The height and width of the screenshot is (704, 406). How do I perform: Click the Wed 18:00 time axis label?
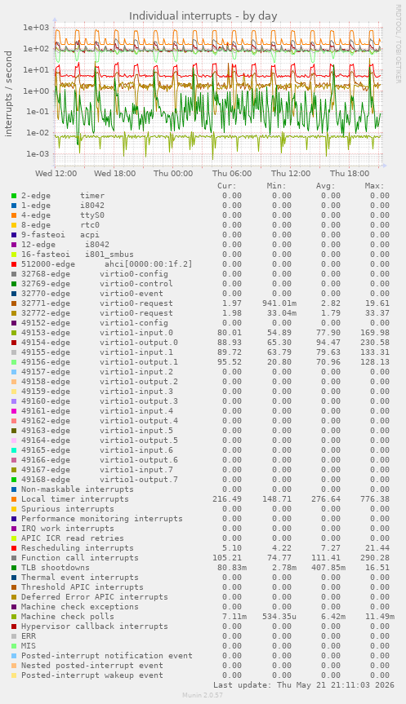pos(114,173)
